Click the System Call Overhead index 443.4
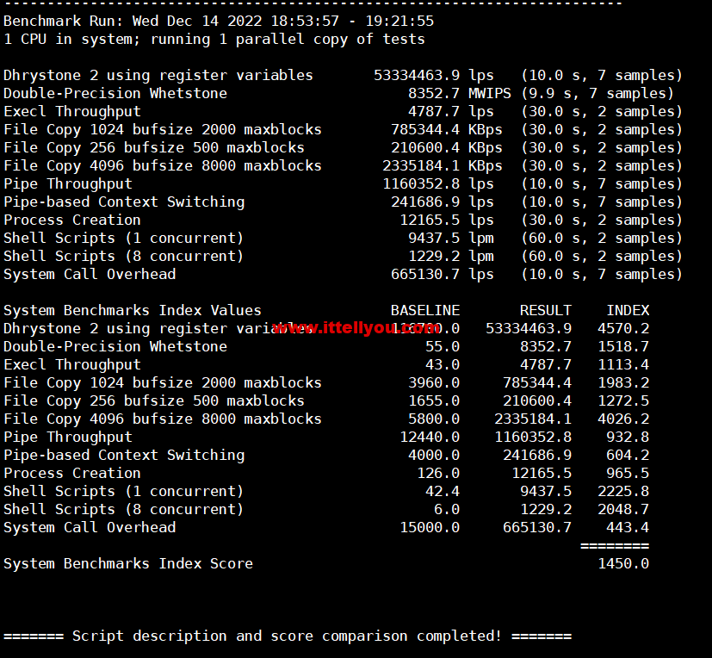Screen dimensions: 712x658 [x=628, y=528]
